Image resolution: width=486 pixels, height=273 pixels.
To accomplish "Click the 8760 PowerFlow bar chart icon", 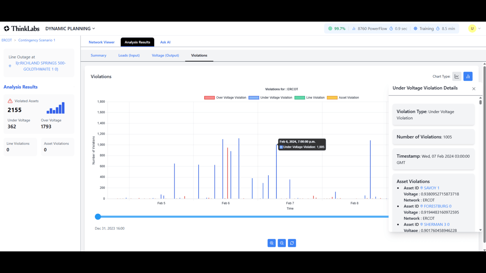I will 354,28.
